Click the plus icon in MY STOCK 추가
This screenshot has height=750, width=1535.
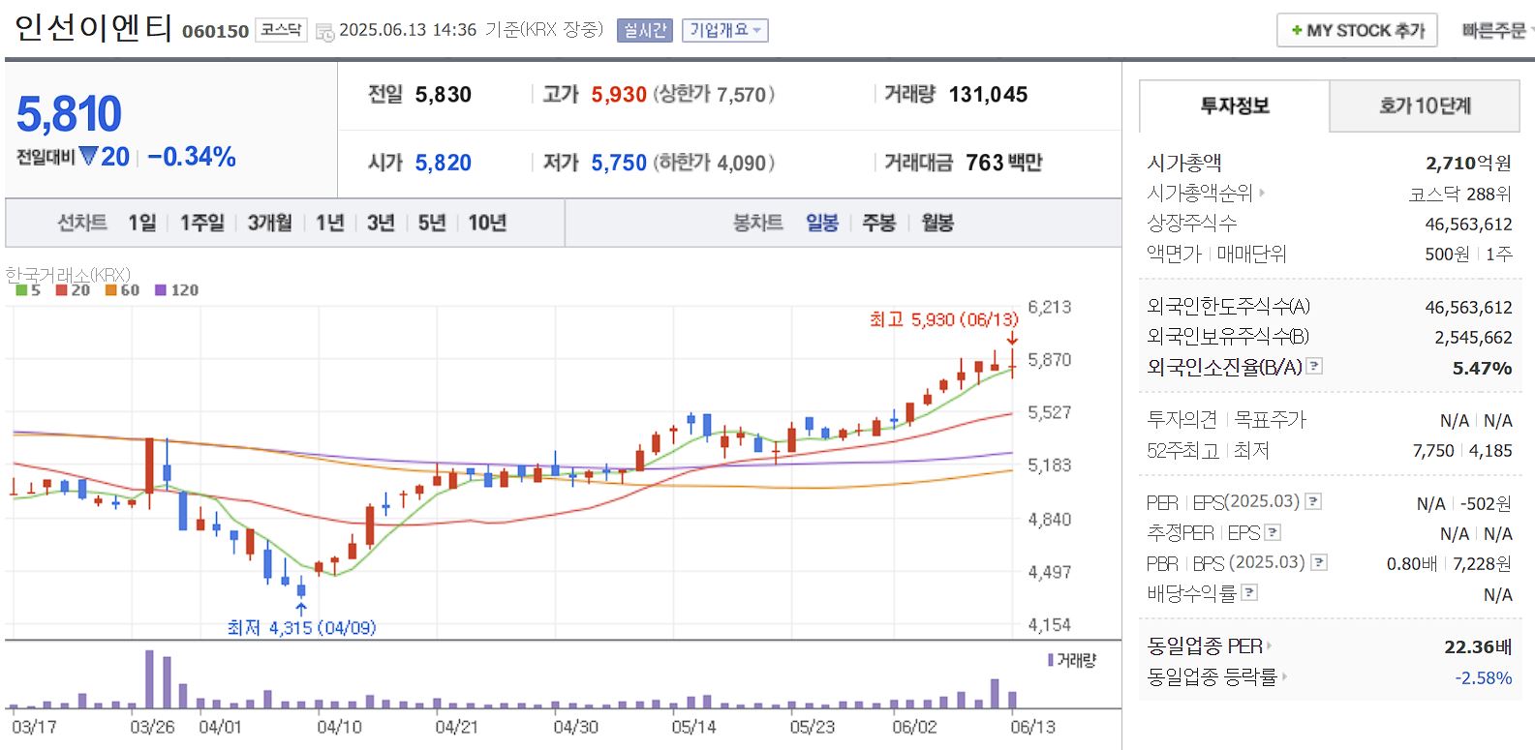click(x=1297, y=31)
